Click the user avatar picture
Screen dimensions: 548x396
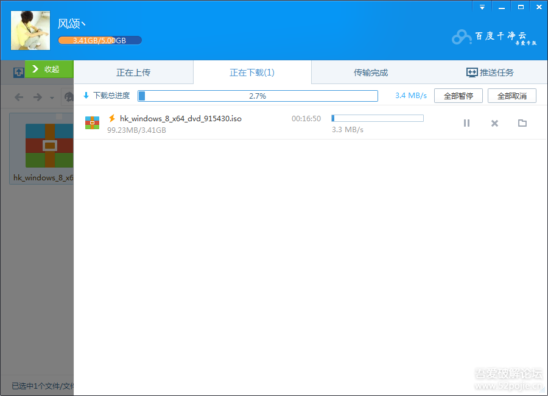30,30
